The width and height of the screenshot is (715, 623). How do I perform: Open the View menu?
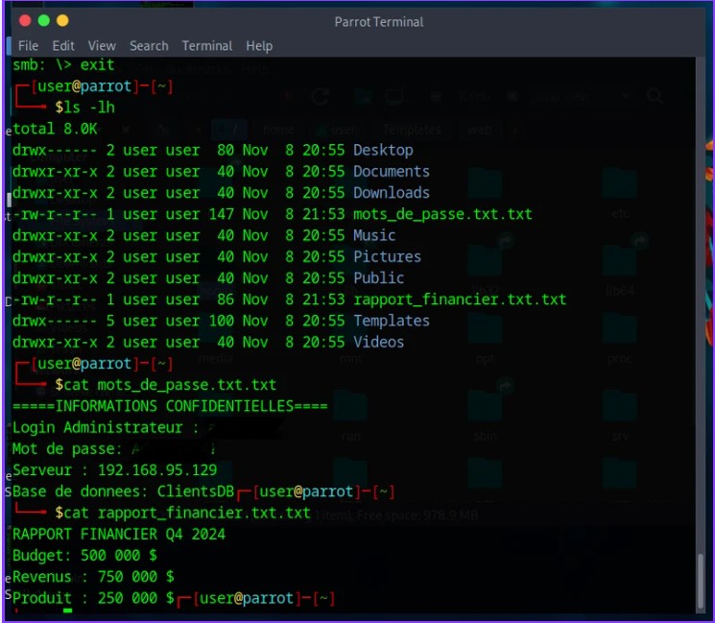click(x=102, y=46)
